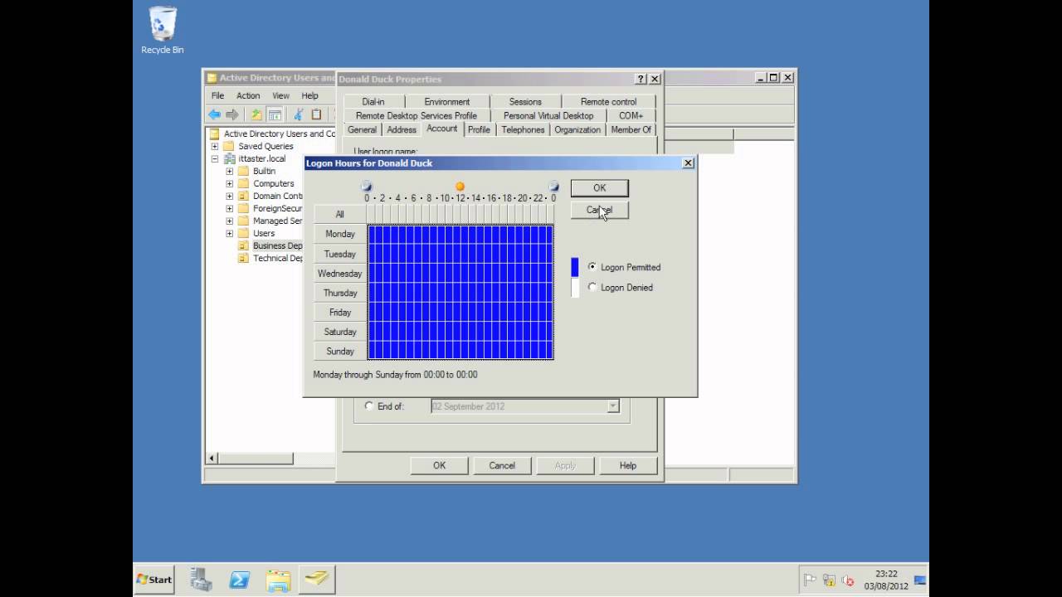Switch to the Organization tab

click(577, 129)
